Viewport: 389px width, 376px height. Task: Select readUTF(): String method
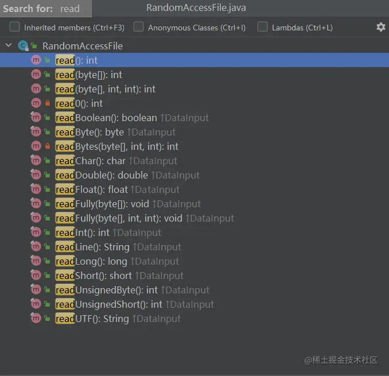click(118, 319)
